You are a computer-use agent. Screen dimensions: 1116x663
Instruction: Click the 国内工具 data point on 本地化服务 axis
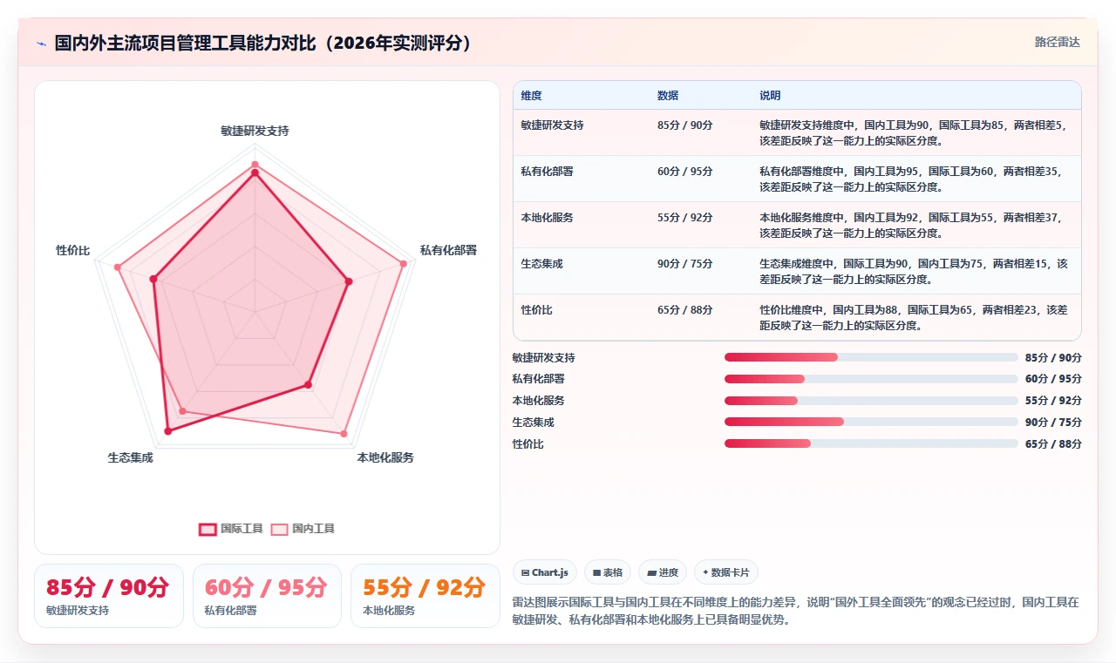coord(344,433)
